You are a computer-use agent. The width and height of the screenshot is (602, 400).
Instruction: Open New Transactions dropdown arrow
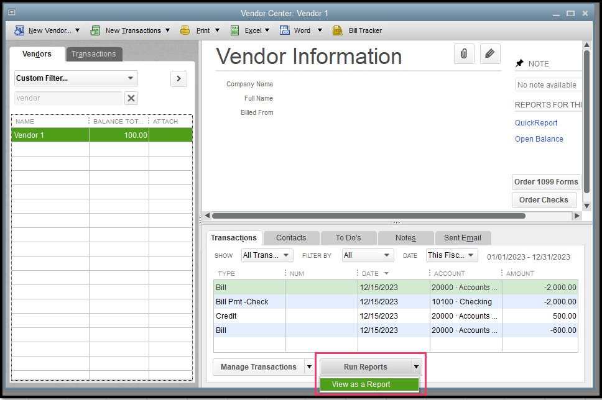[167, 30]
